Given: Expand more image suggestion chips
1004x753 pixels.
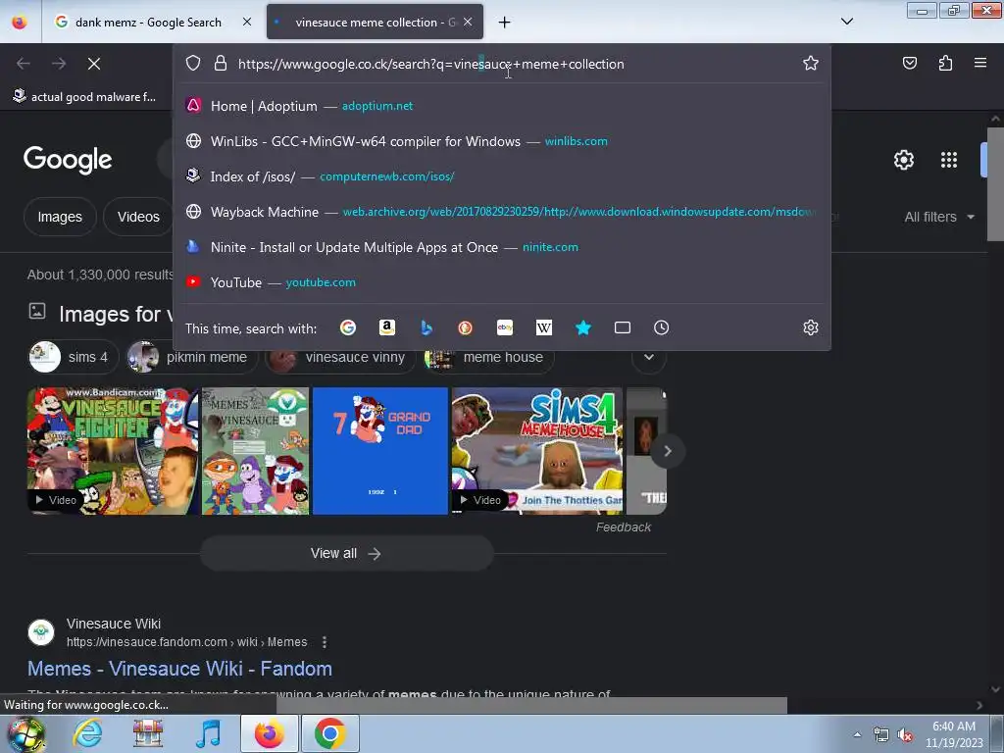Looking at the screenshot, I should coord(649,357).
